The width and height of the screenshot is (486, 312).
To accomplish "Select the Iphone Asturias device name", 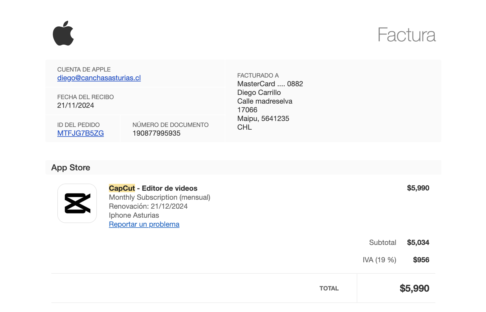I will (134, 215).
